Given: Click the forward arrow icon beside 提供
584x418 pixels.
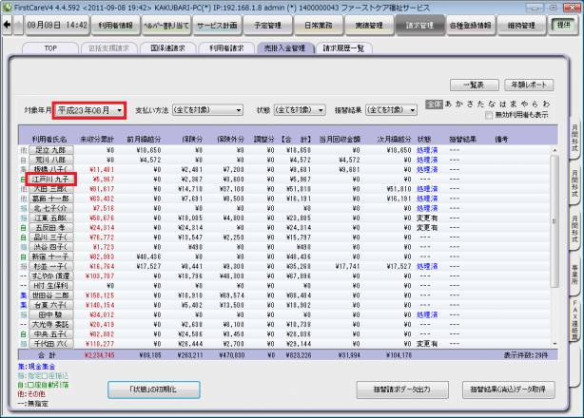Looking at the screenshot, I should click(x=574, y=26).
